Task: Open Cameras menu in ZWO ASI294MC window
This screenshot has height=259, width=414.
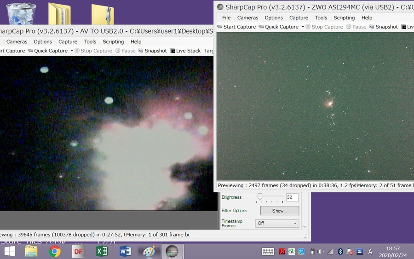Action: (x=247, y=17)
